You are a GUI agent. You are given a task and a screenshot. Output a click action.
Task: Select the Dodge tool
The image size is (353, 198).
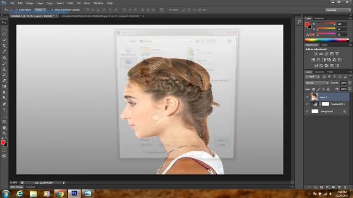4,98
